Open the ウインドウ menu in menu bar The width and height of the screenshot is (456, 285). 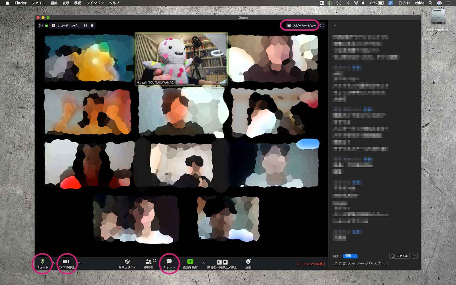(95, 3)
